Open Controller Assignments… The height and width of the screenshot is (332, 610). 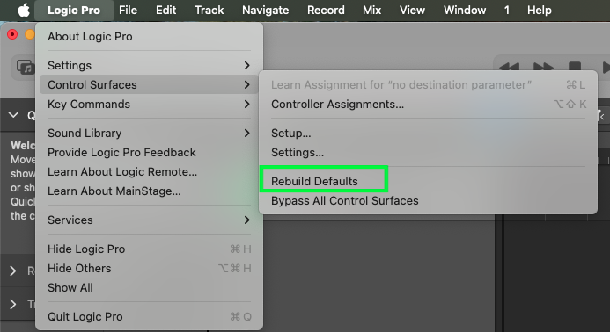tap(337, 104)
